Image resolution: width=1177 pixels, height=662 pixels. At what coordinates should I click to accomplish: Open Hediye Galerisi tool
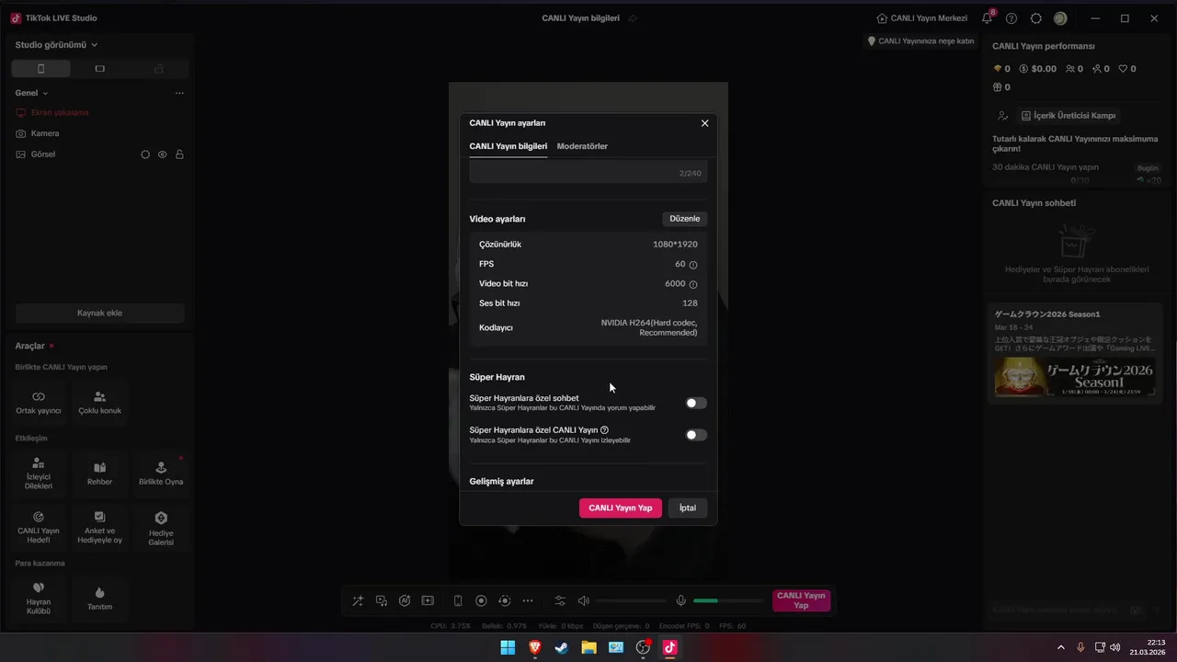pos(161,528)
